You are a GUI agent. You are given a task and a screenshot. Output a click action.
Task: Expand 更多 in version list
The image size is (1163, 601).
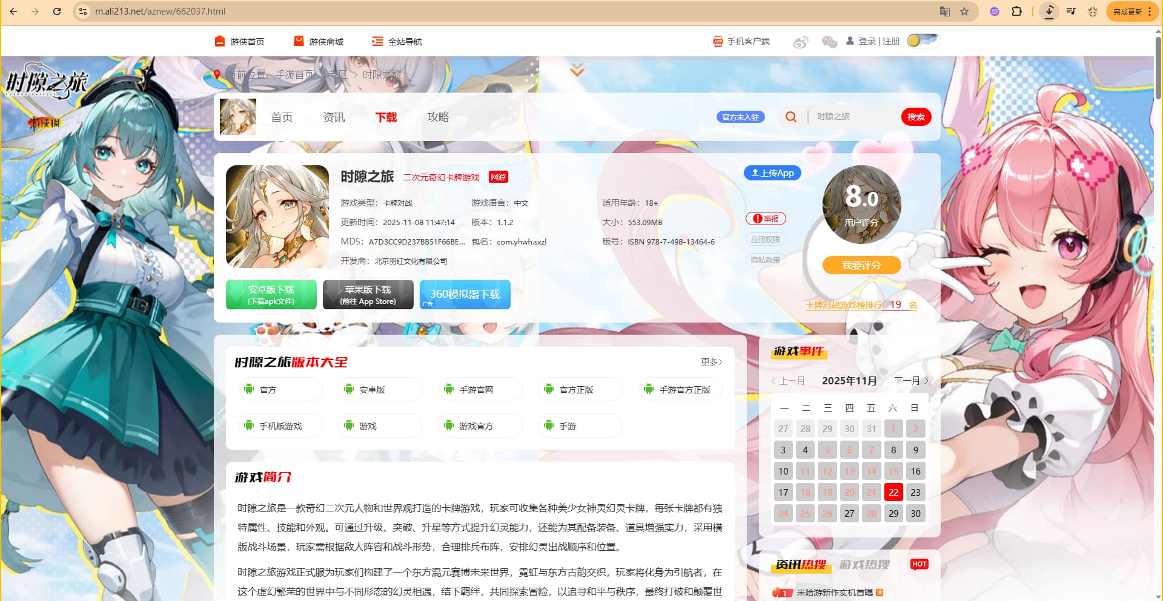tap(711, 362)
